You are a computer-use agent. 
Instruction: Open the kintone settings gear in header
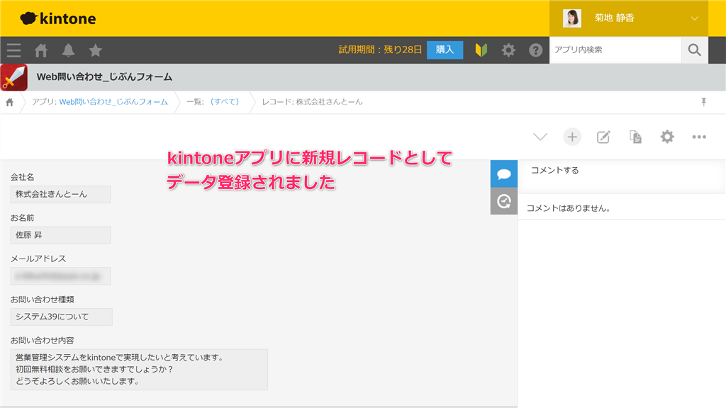point(508,50)
